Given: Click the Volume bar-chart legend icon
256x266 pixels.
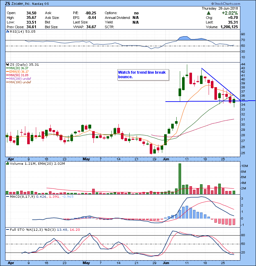Looking at the screenshot, I should tap(7, 163).
